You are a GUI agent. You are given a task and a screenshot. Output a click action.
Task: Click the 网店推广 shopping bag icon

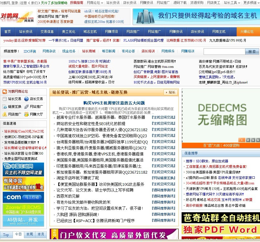pyautogui.click(x=5, y=114)
